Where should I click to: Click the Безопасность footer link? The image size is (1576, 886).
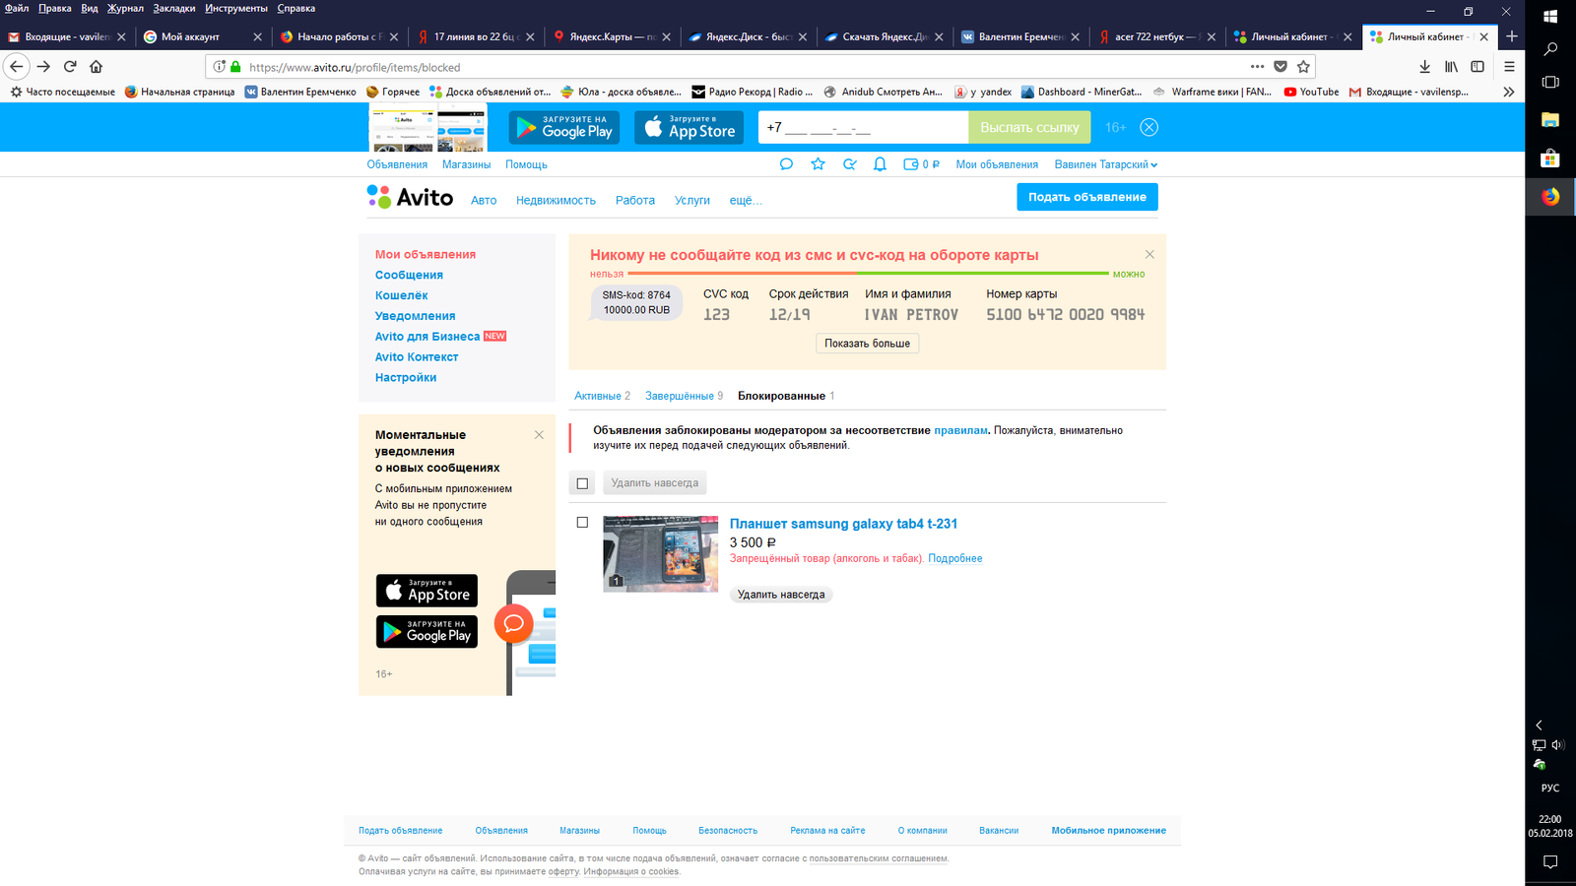coord(728,830)
